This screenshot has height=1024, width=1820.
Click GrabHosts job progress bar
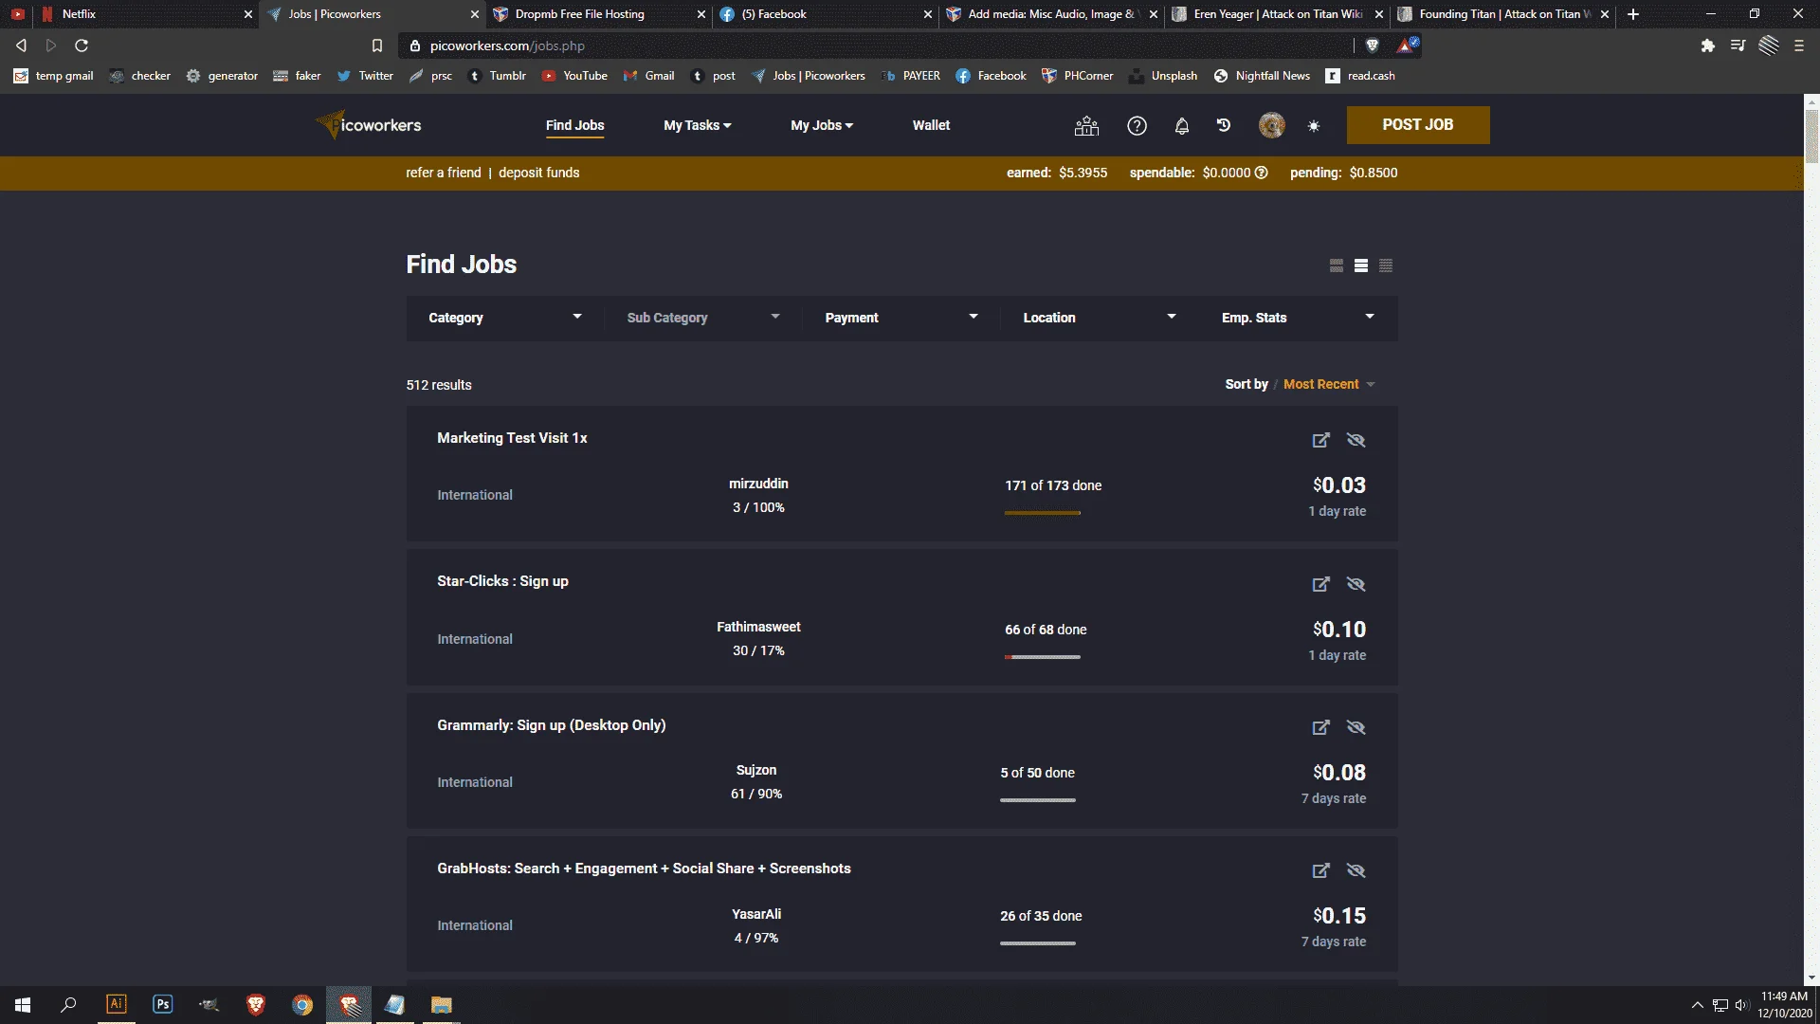pyautogui.click(x=1037, y=943)
